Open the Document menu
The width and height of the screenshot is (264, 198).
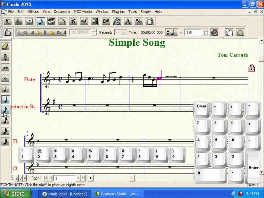tap(62, 12)
